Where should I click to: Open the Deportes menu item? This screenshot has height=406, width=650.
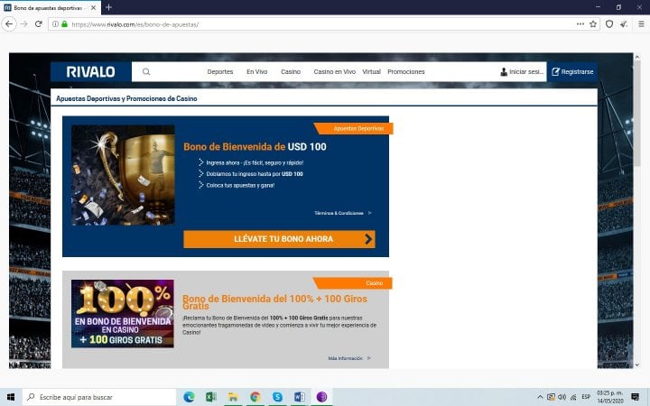tap(220, 71)
